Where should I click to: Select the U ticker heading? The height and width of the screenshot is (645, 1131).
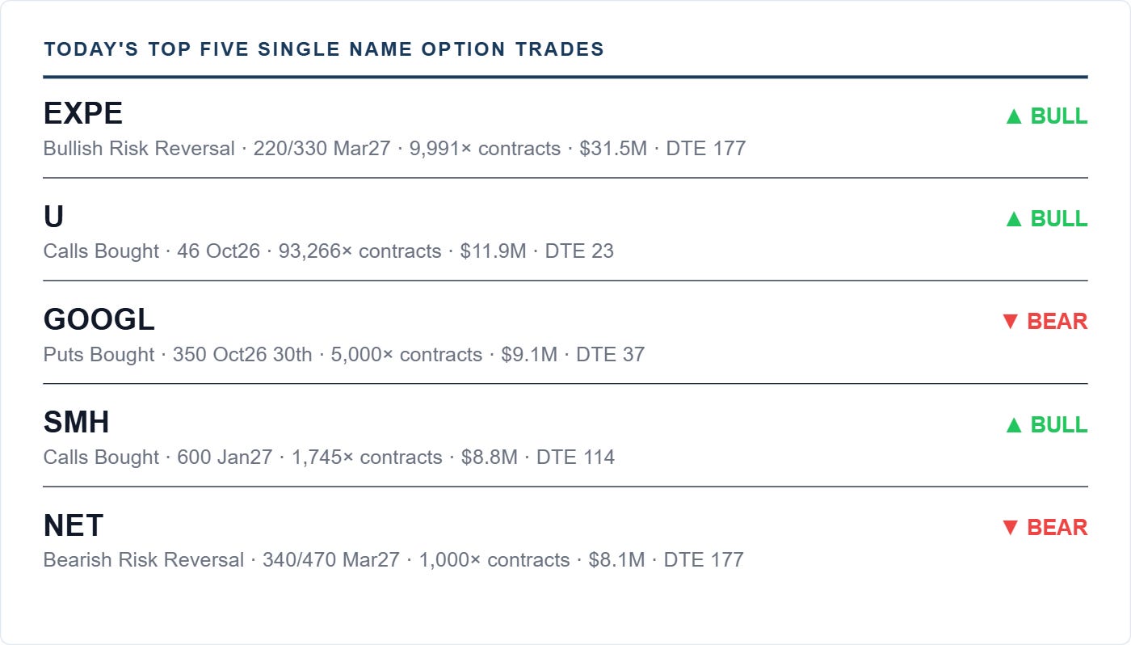(53, 217)
